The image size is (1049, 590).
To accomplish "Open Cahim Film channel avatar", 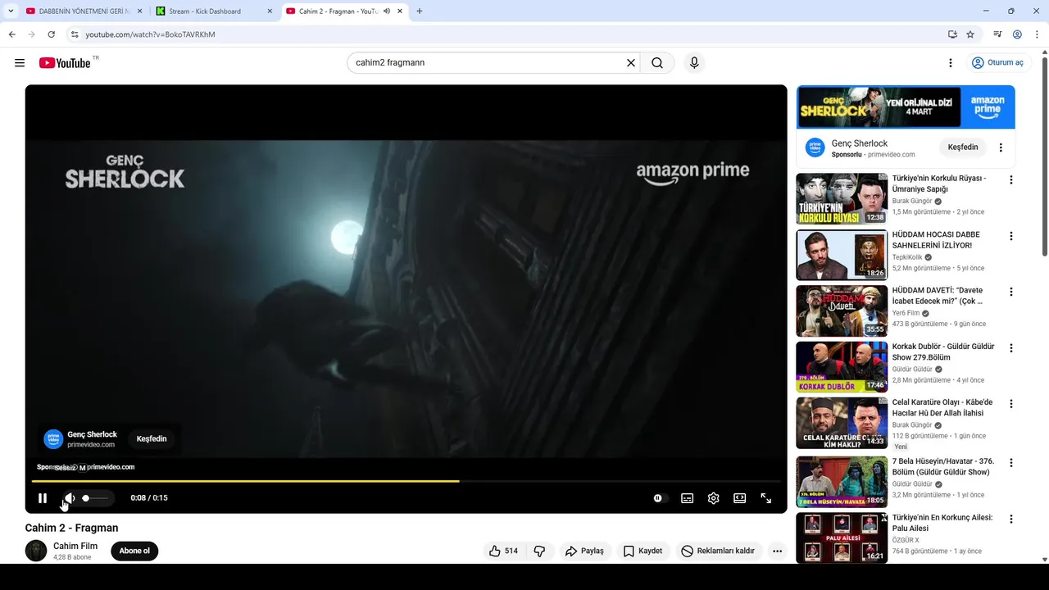I will click(36, 551).
